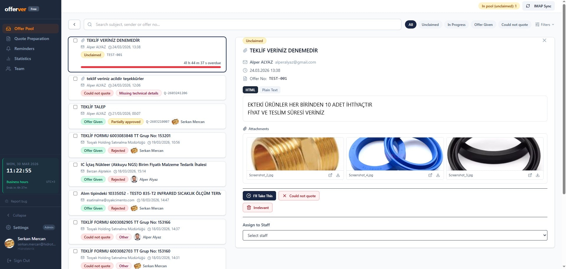
Task: Click the In pool (unclaimed): 1 badge
Action: [x=499, y=6]
